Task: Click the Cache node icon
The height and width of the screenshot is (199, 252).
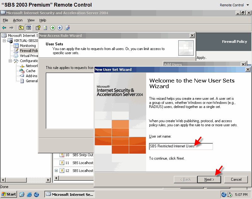Action: click(22, 71)
